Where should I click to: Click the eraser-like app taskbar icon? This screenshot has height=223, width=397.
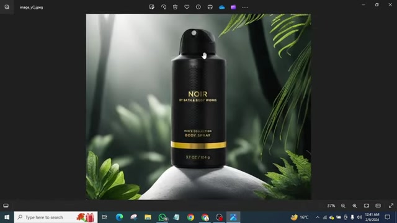(x=134, y=217)
